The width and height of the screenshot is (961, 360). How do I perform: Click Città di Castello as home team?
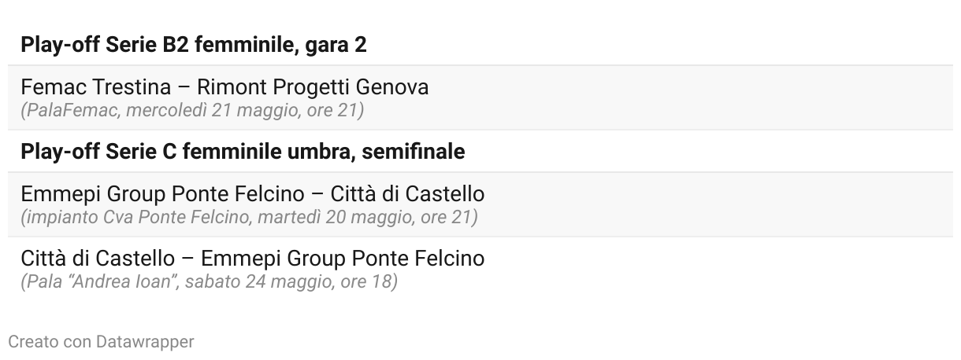[x=98, y=258]
